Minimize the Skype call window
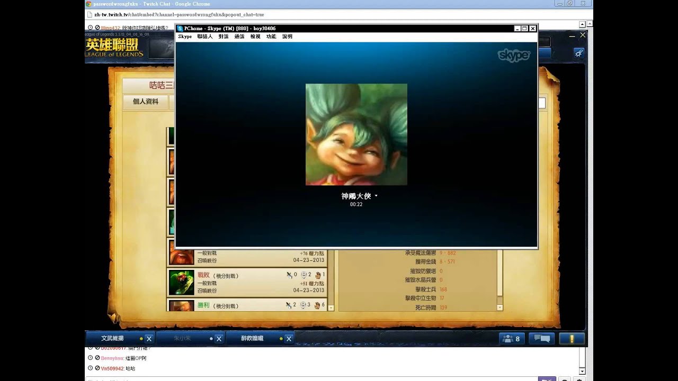Viewport: 678px width, 381px height. (517, 29)
